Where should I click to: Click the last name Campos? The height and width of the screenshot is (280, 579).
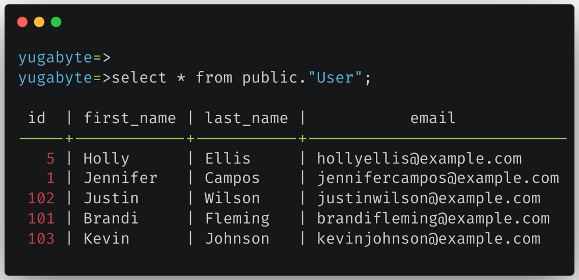232,178
